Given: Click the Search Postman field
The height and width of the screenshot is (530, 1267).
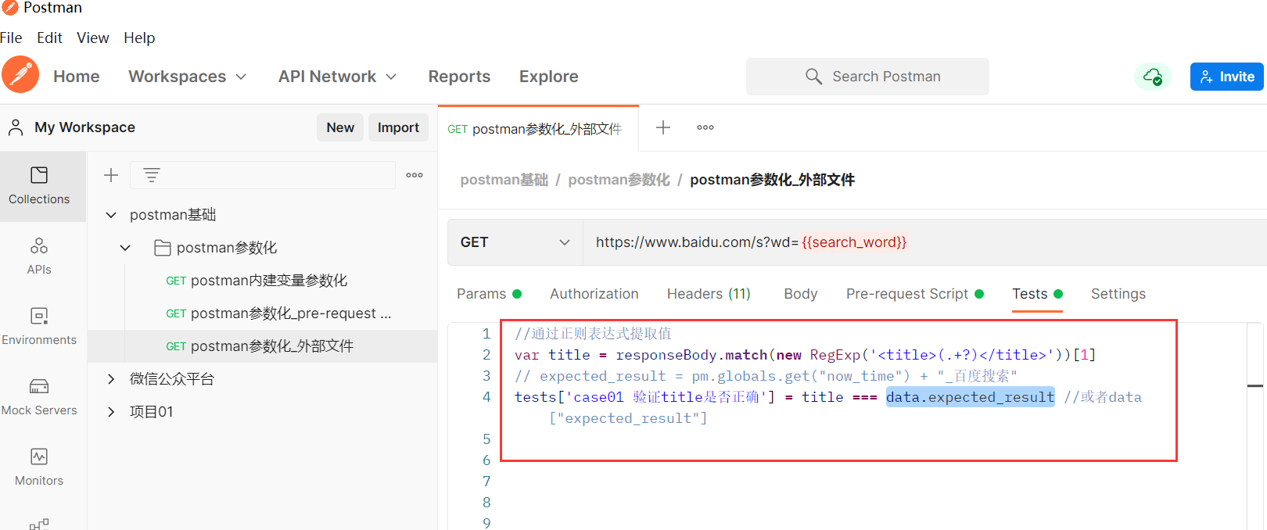Looking at the screenshot, I should [x=867, y=77].
